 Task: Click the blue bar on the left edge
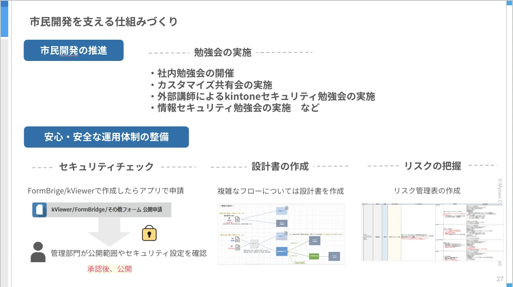tap(4, 20)
